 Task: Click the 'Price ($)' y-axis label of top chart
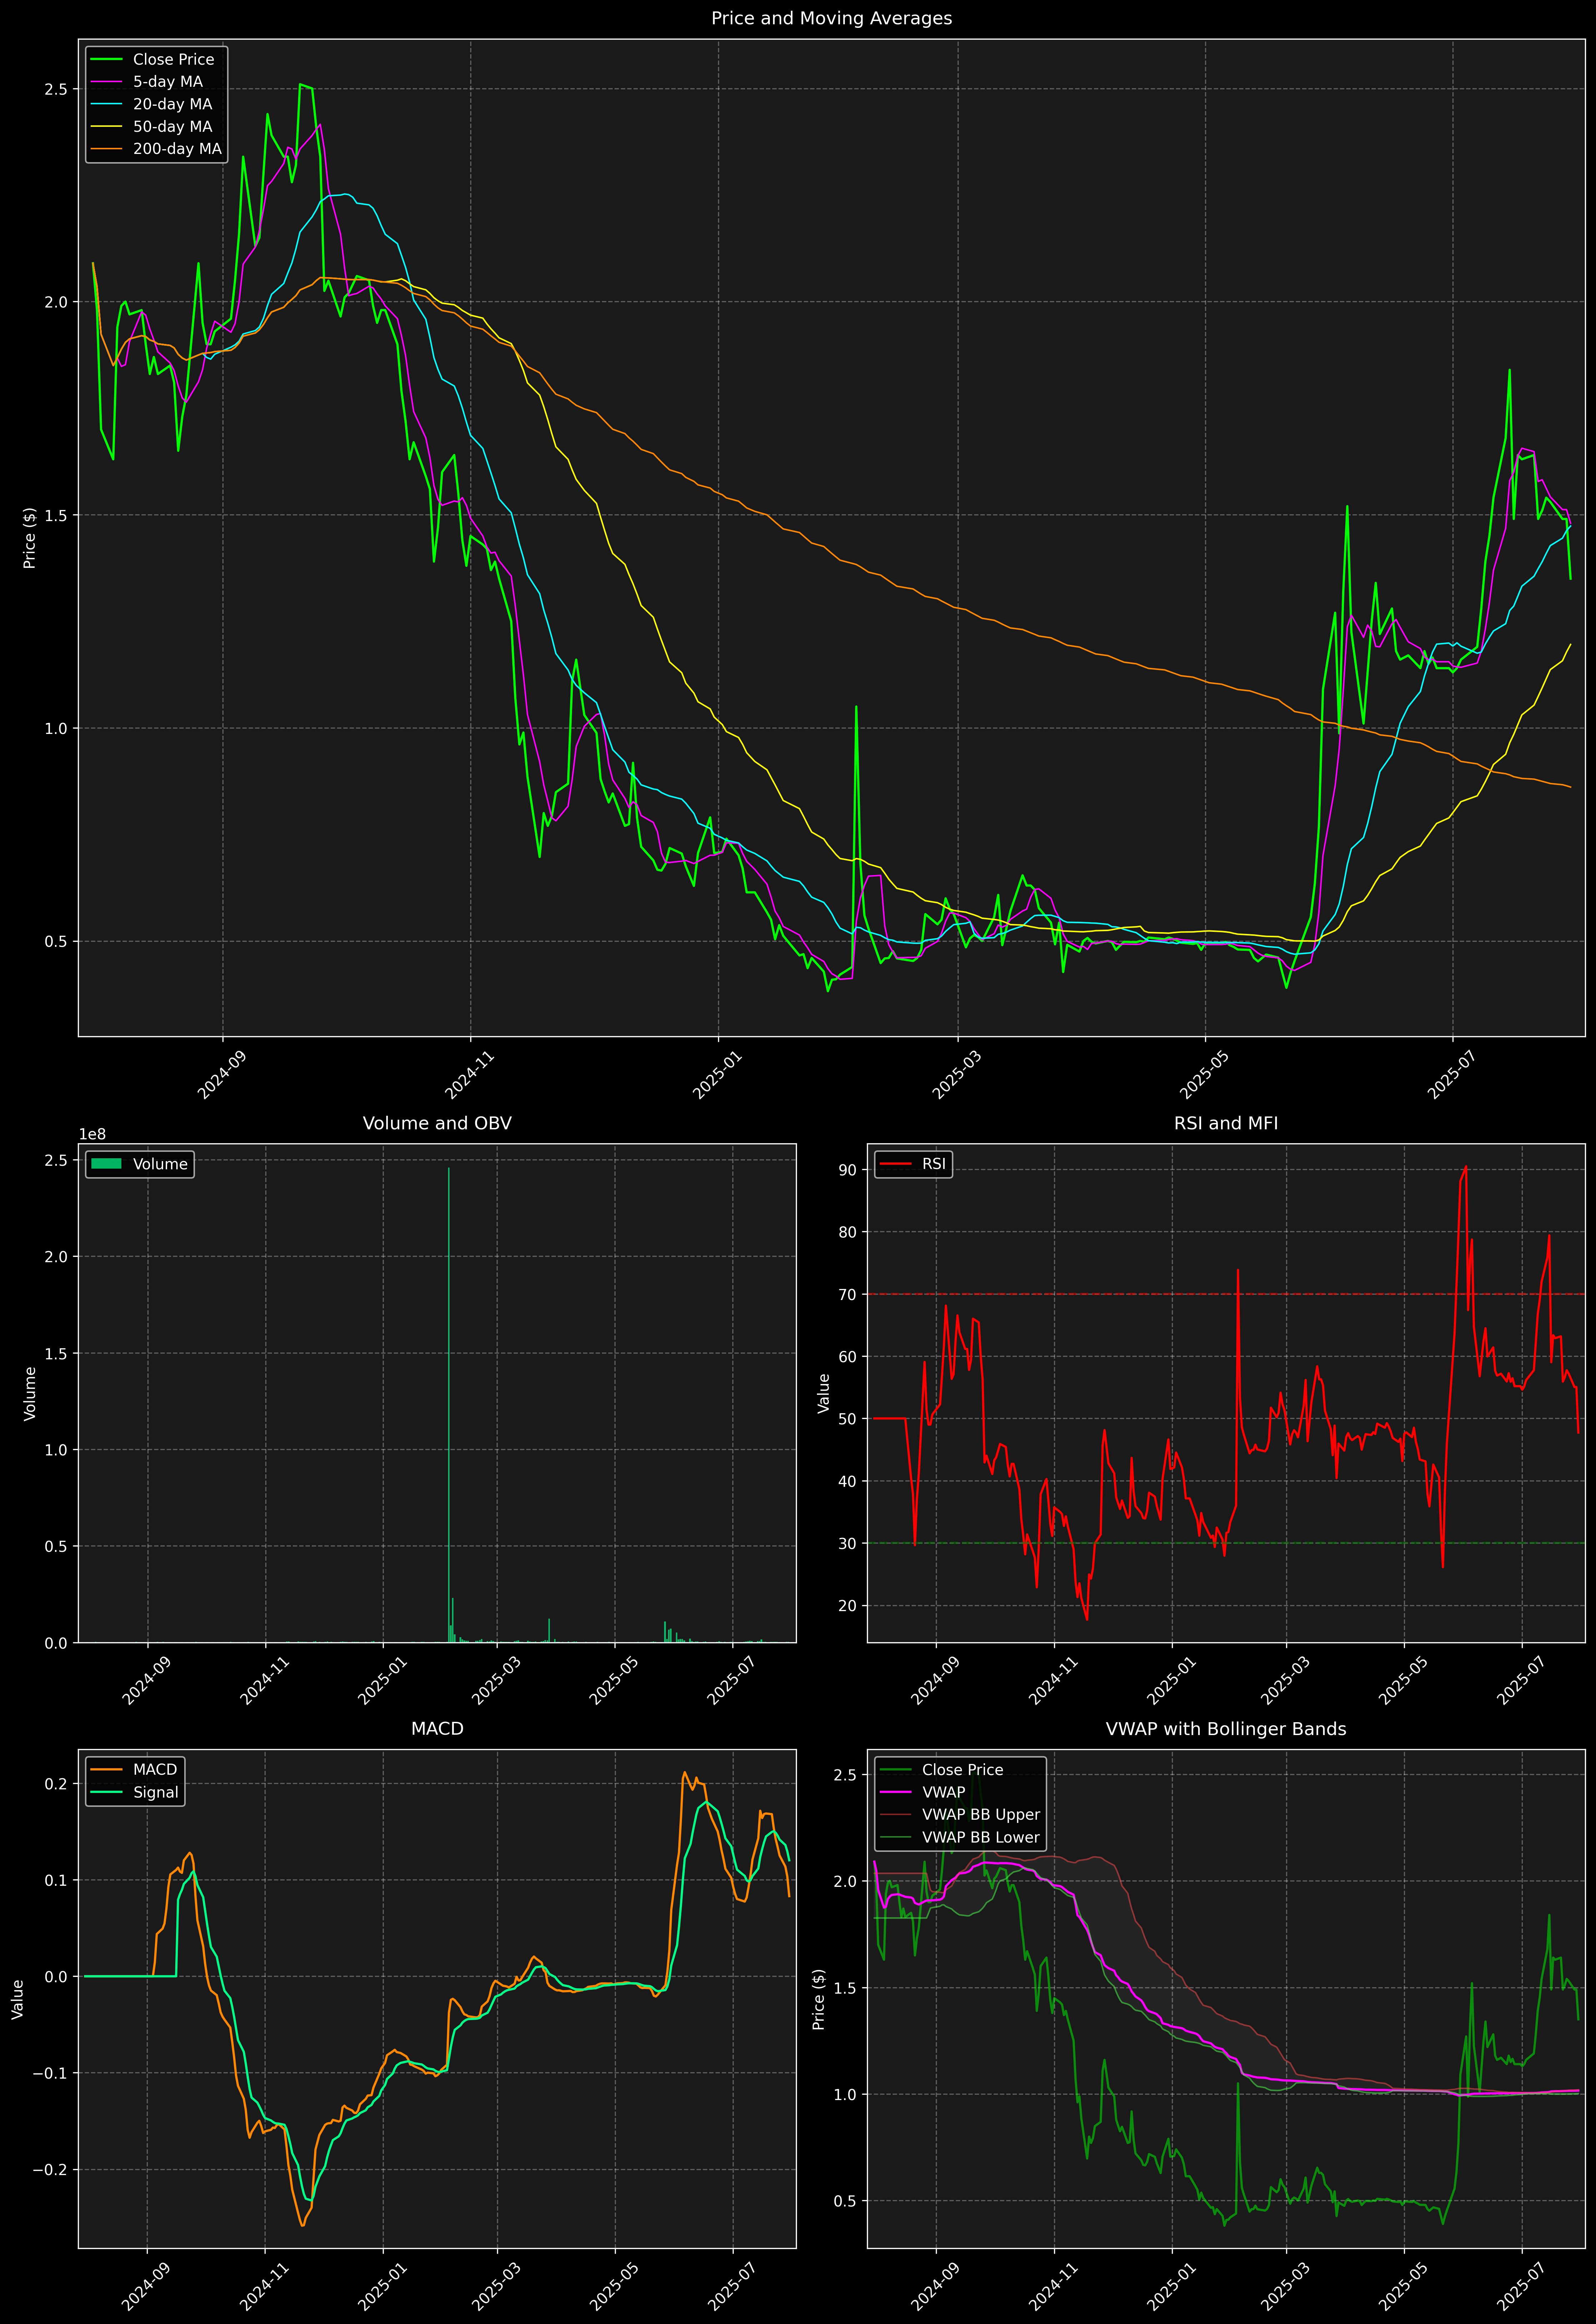pos(30,538)
